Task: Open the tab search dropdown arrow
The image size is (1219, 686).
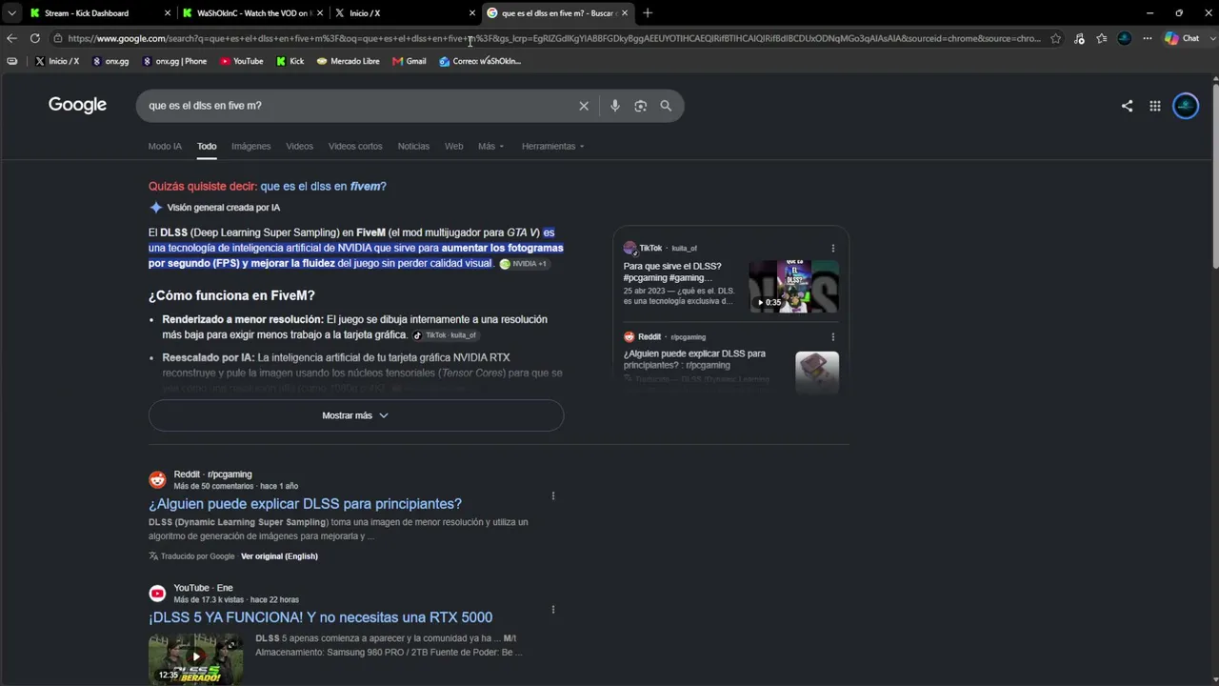Action: pyautogui.click(x=11, y=12)
